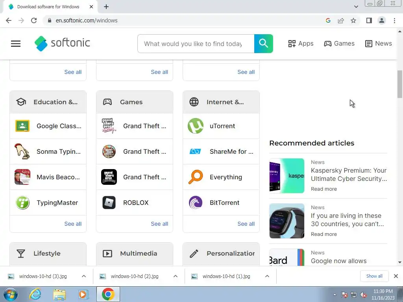Click the Everything orange magnifier icon
The height and width of the screenshot is (302, 403).
point(196,177)
